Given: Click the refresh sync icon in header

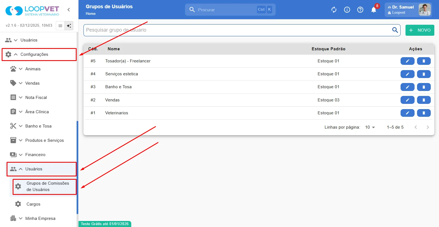Looking at the screenshot, I should (334, 10).
